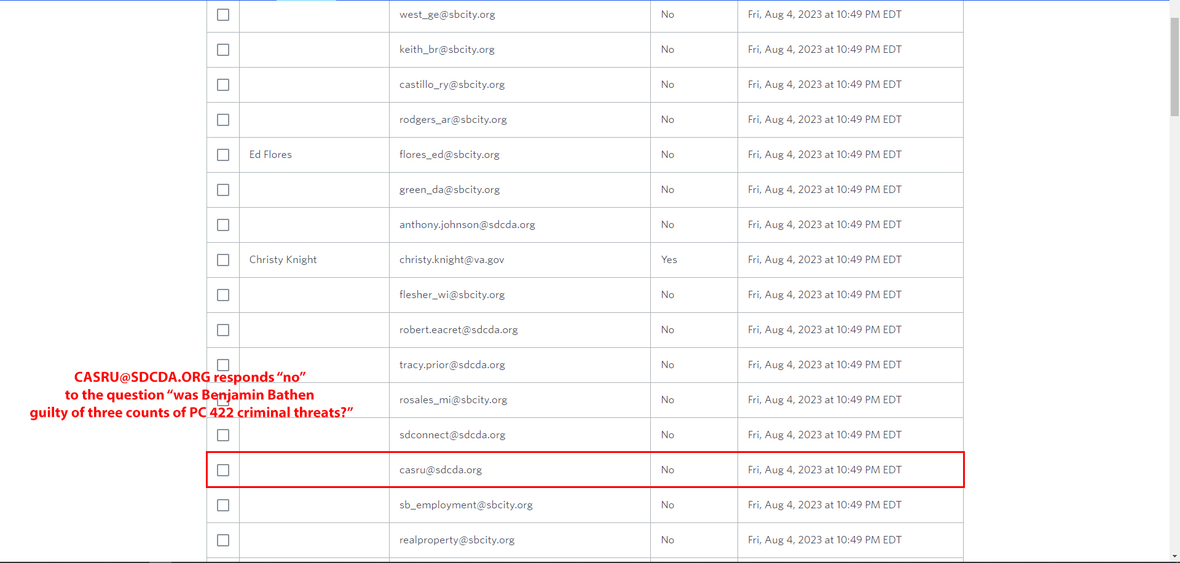Check the green_da@sbcity.org row checkbox
Screen dimensions: 1180x563
pos(223,190)
